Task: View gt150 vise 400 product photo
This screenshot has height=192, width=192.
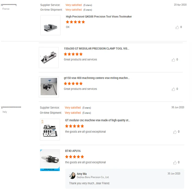Action: click(x=49, y=87)
